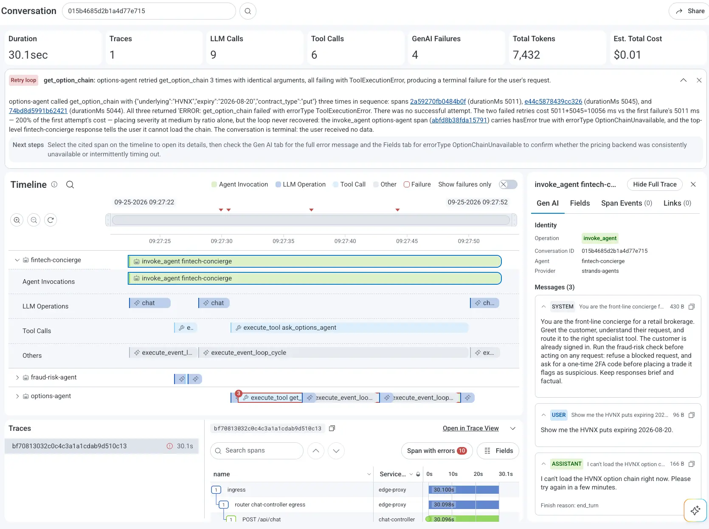Select top invoke_agent fintech-concierge span bar

(315, 261)
